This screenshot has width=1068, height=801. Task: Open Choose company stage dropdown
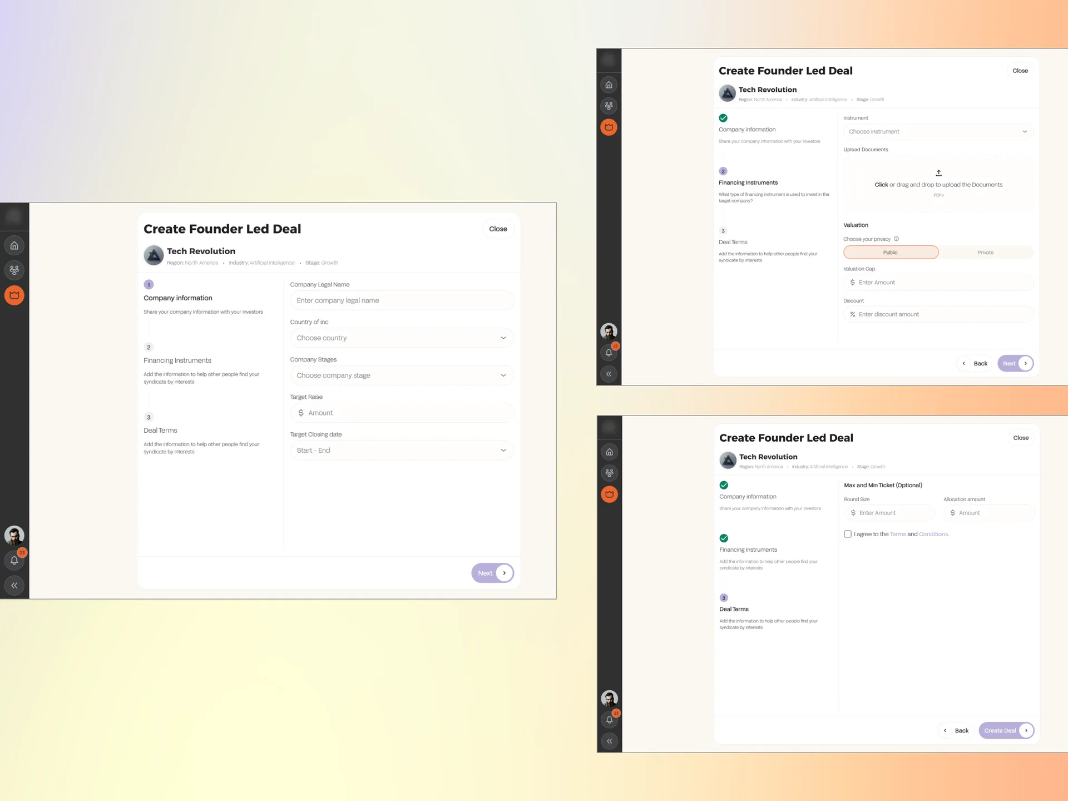coord(402,375)
